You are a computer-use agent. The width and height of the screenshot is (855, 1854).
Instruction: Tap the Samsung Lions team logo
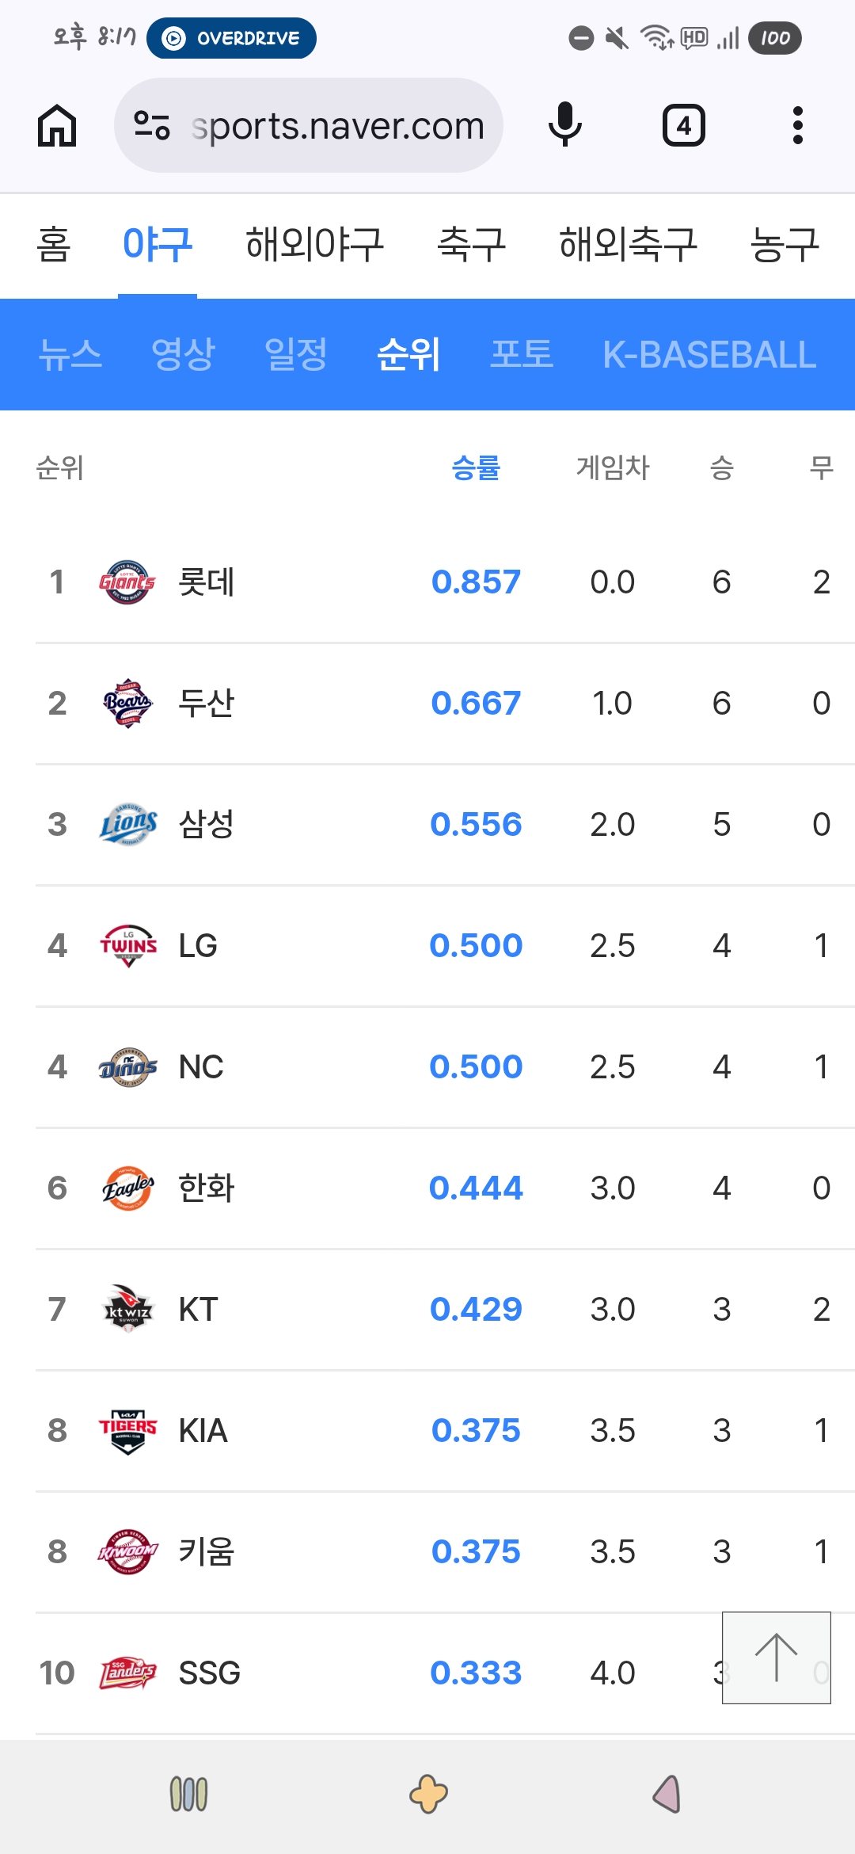coord(127,825)
